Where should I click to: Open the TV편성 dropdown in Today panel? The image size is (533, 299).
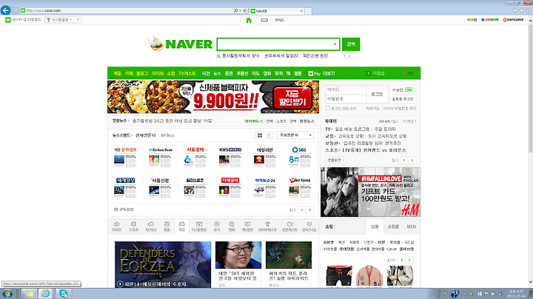(x=409, y=121)
